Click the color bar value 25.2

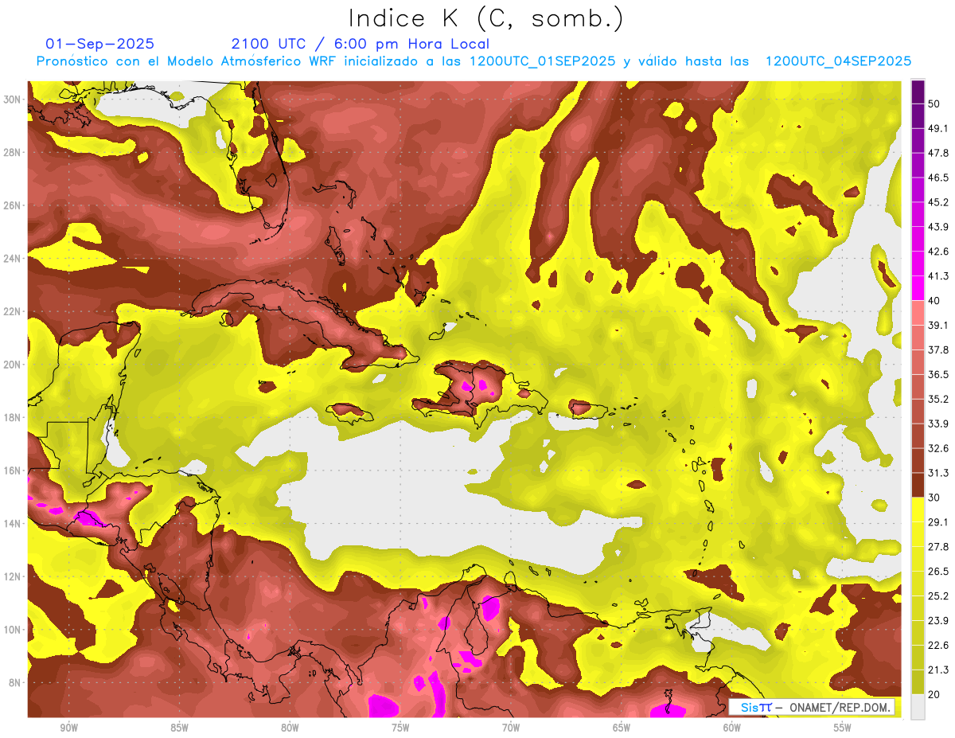pos(938,596)
